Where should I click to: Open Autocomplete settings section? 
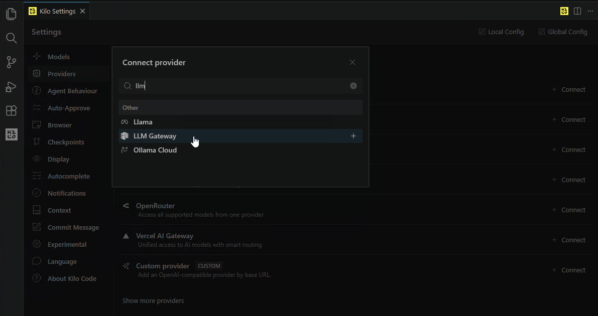click(69, 177)
